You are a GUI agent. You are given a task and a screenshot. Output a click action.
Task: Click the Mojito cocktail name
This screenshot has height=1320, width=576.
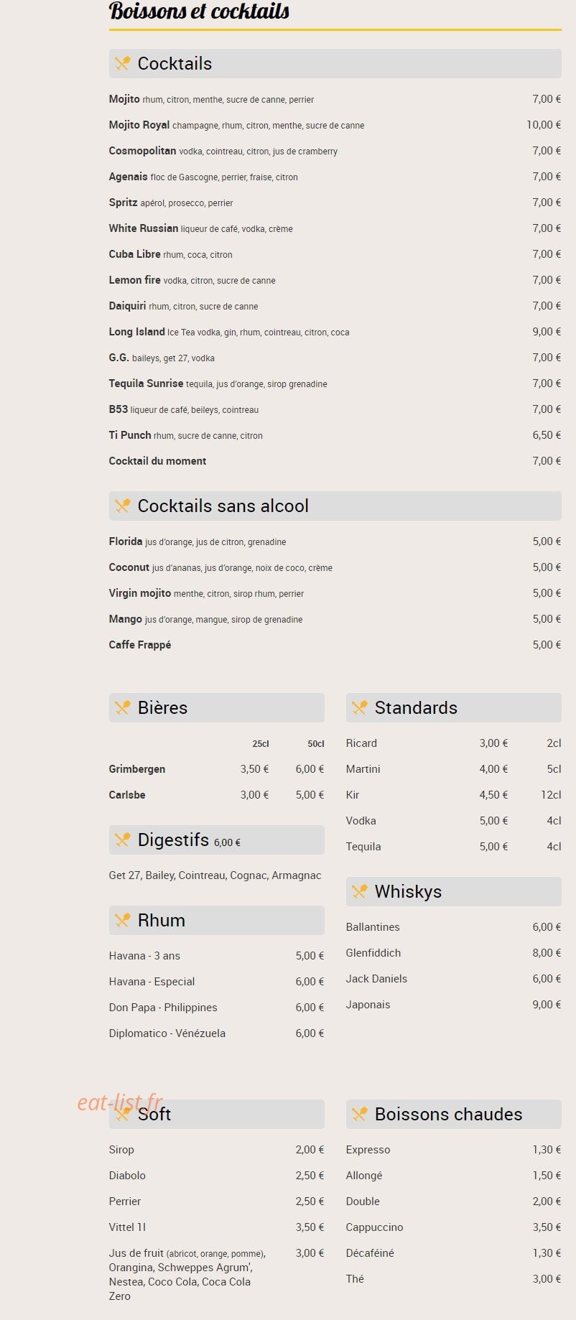tap(124, 99)
